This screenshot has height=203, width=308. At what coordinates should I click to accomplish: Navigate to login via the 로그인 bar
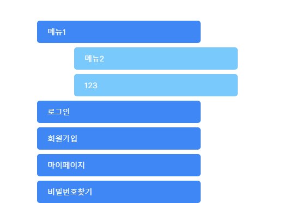coord(119,112)
